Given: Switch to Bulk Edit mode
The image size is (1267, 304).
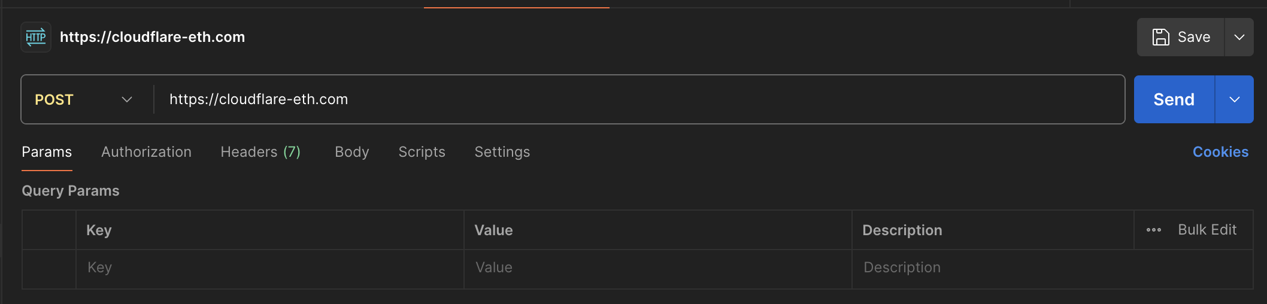Looking at the screenshot, I should click(x=1207, y=230).
